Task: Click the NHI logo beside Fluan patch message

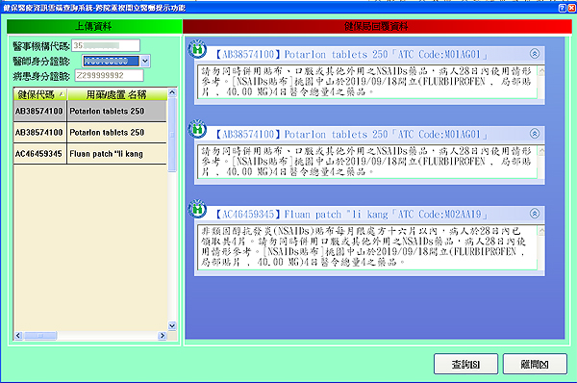Action: [x=197, y=209]
